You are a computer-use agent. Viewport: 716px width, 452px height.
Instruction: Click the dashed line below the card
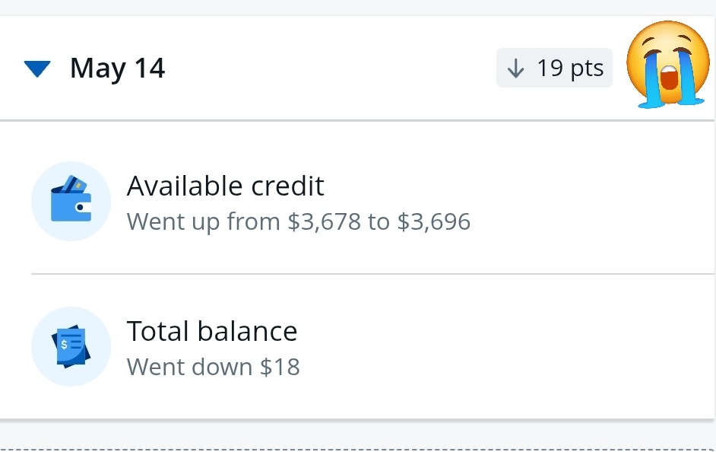358,450
